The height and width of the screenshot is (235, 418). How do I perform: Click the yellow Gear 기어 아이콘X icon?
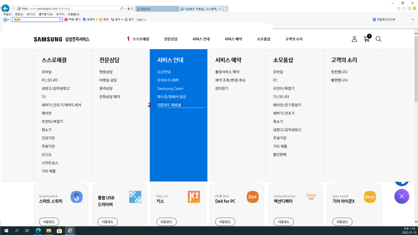tap(370, 197)
